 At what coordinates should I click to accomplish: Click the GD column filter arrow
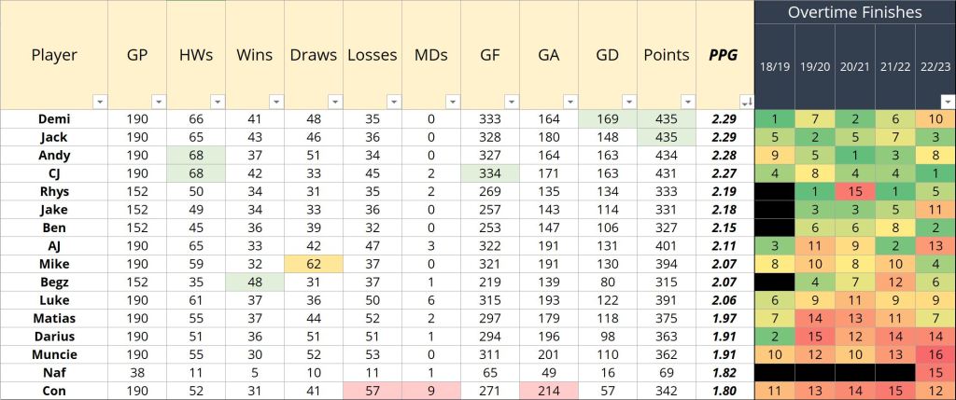[628, 101]
